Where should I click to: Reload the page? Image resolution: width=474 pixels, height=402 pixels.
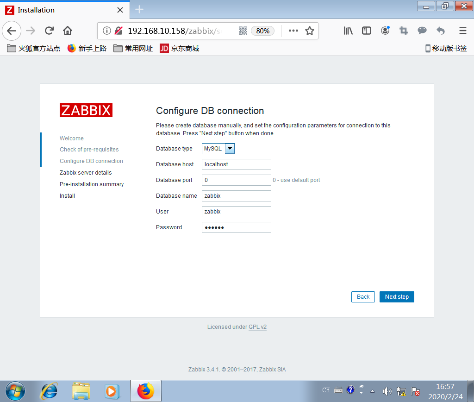[x=49, y=31]
